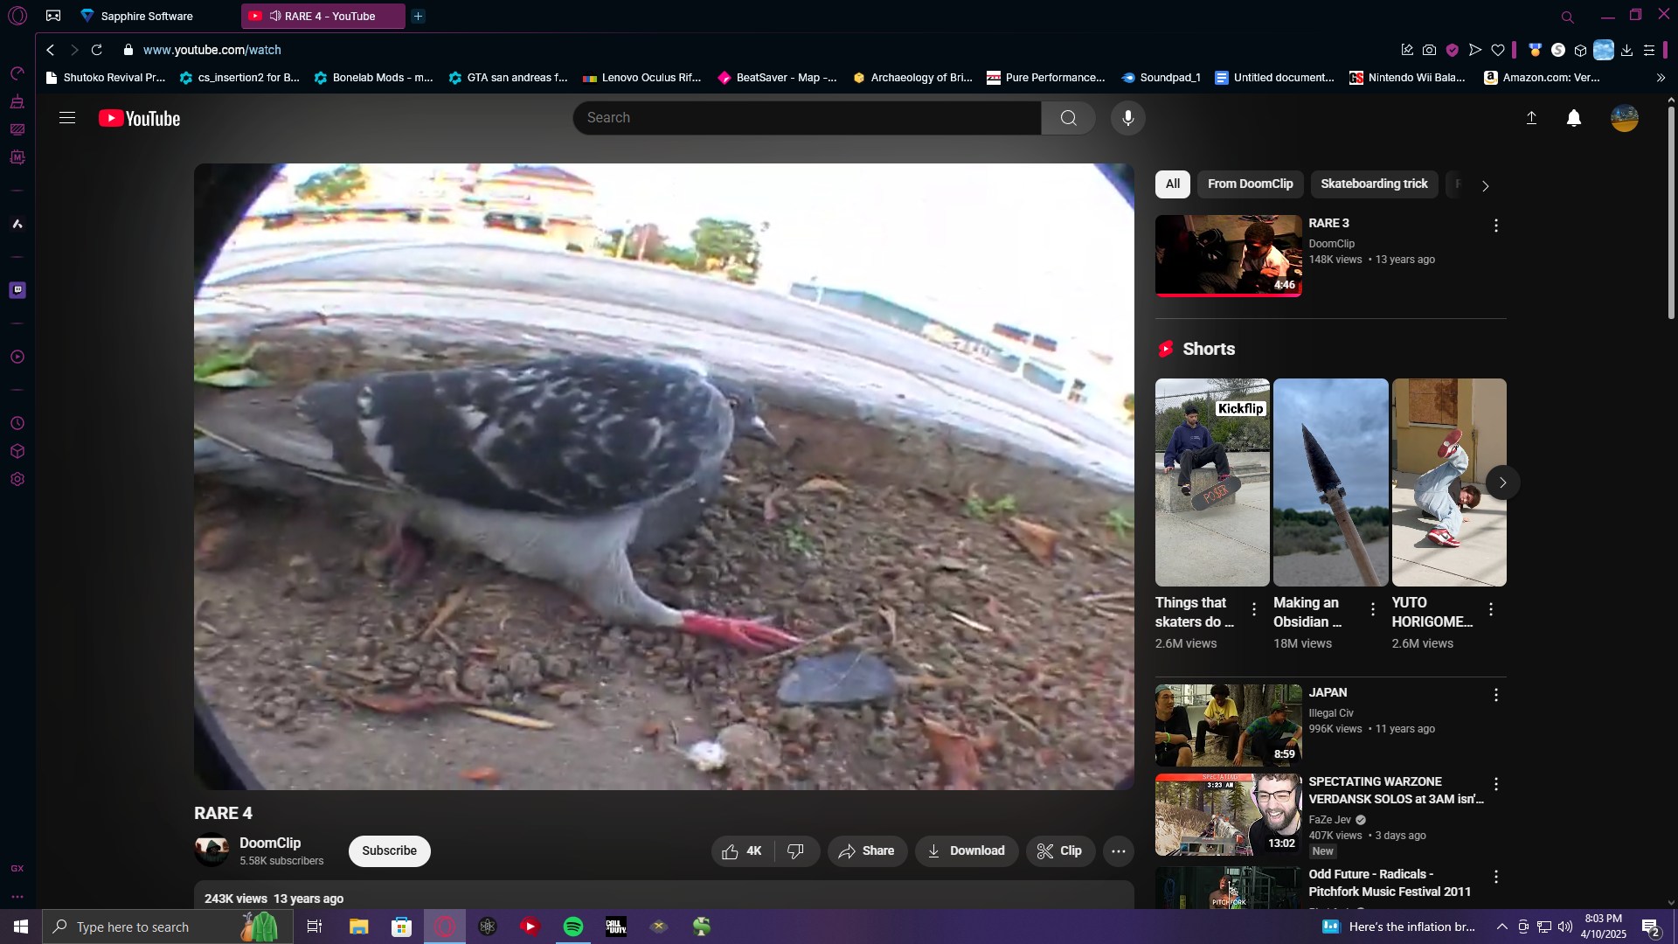Viewport: 1678px width, 944px height.
Task: Open Spotify from the taskbar
Action: coord(573,927)
